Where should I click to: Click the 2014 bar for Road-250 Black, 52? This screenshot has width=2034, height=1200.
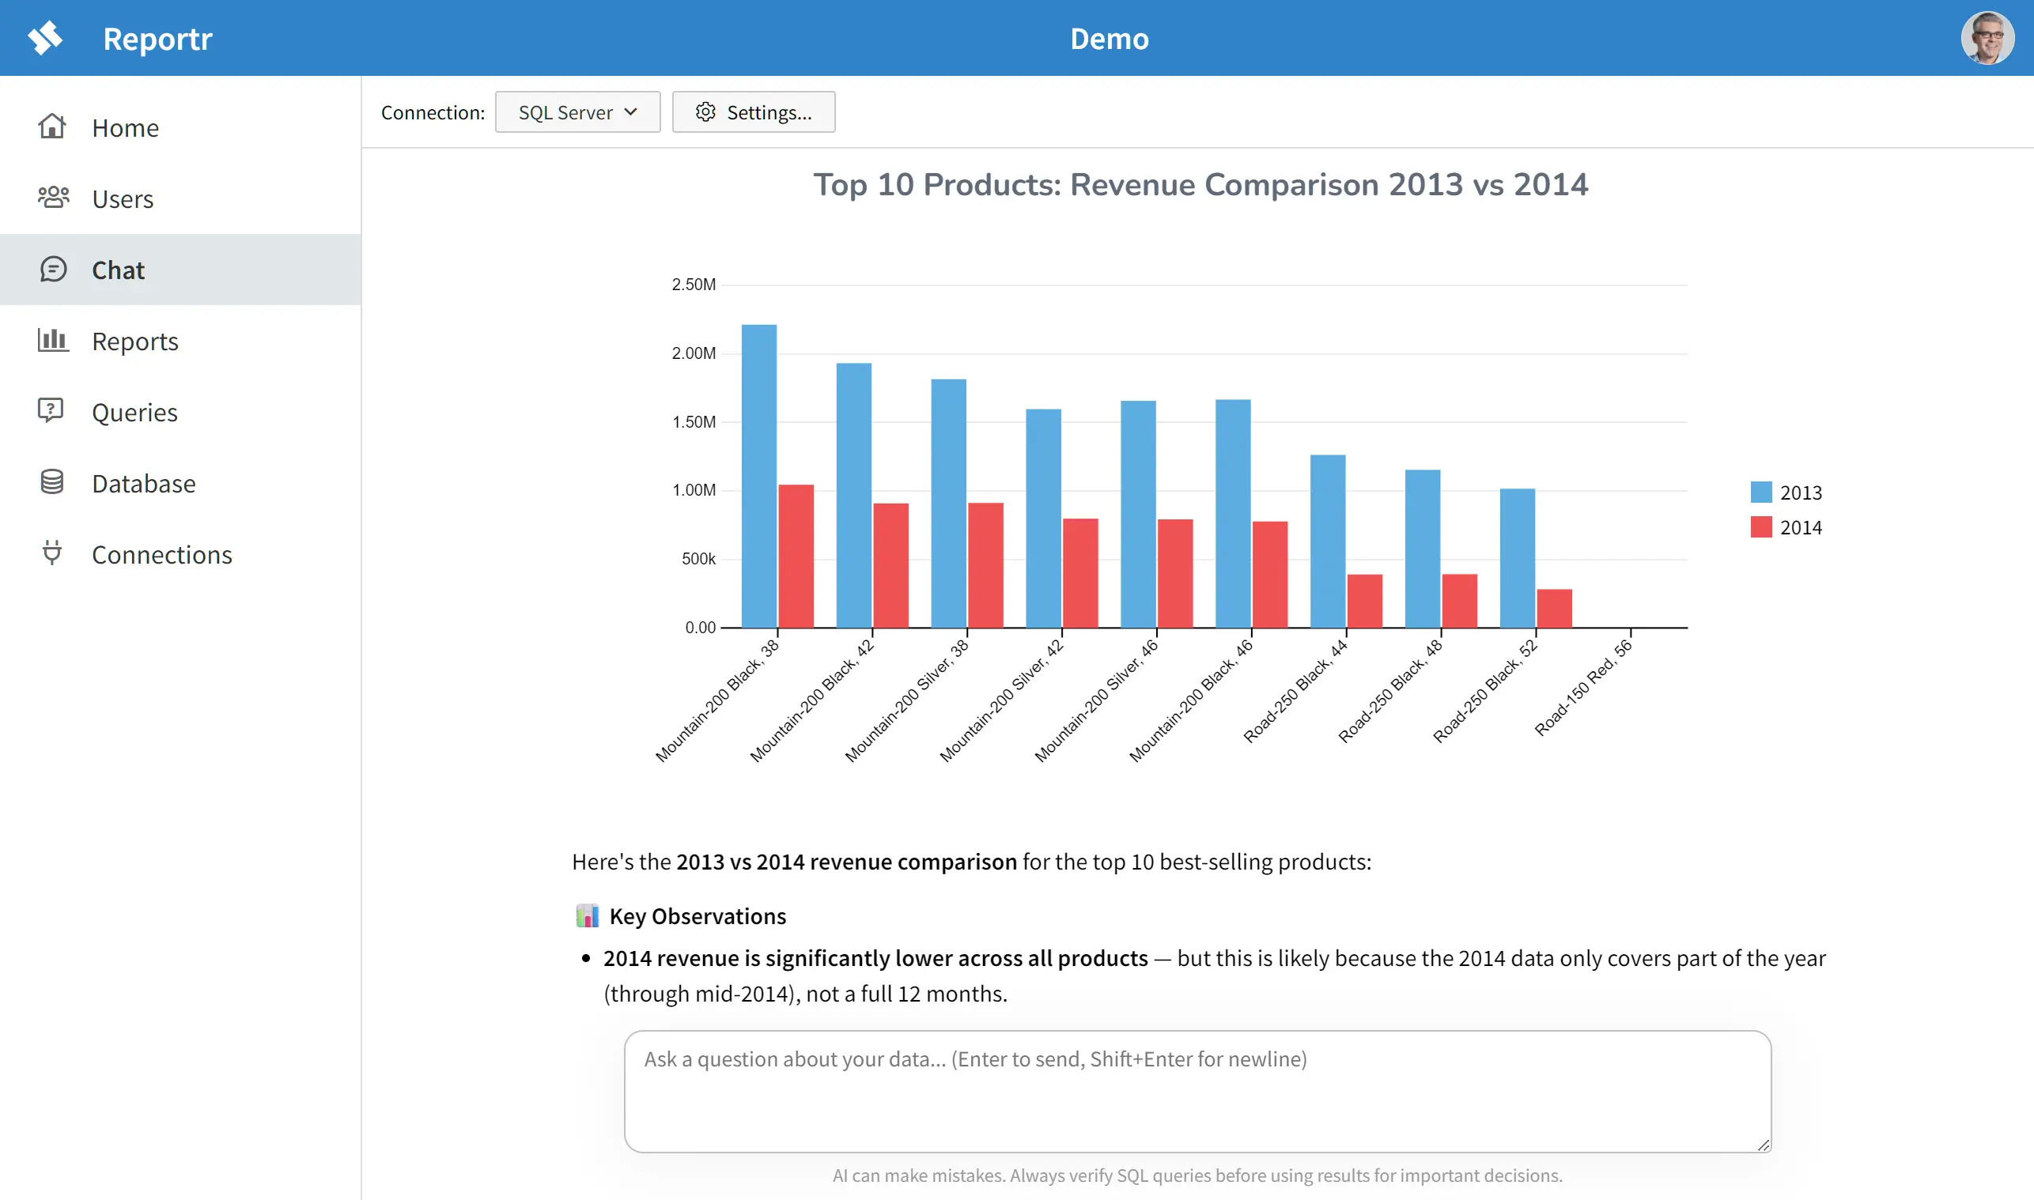[x=1555, y=608]
